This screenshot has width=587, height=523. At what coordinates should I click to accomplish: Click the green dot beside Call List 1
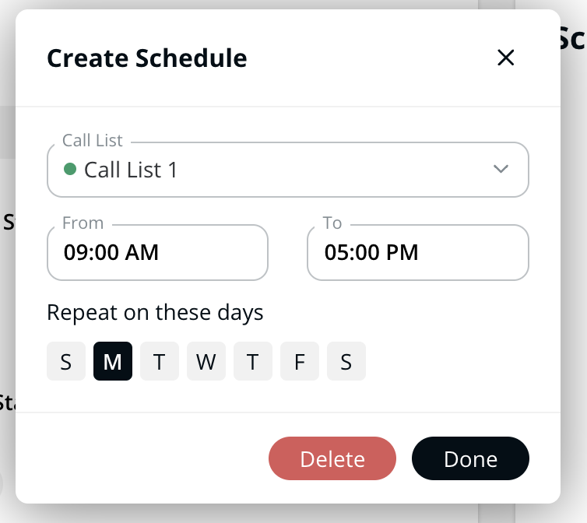[69, 169]
